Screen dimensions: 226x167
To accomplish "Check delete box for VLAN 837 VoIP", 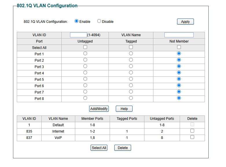I will point(192,137).
